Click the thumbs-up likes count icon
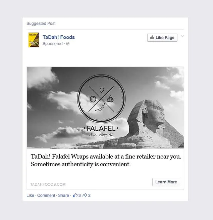This screenshot has width=213, height=220. coord(75,195)
